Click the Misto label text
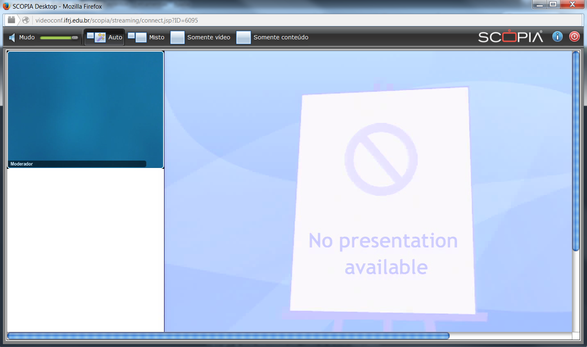 point(157,37)
